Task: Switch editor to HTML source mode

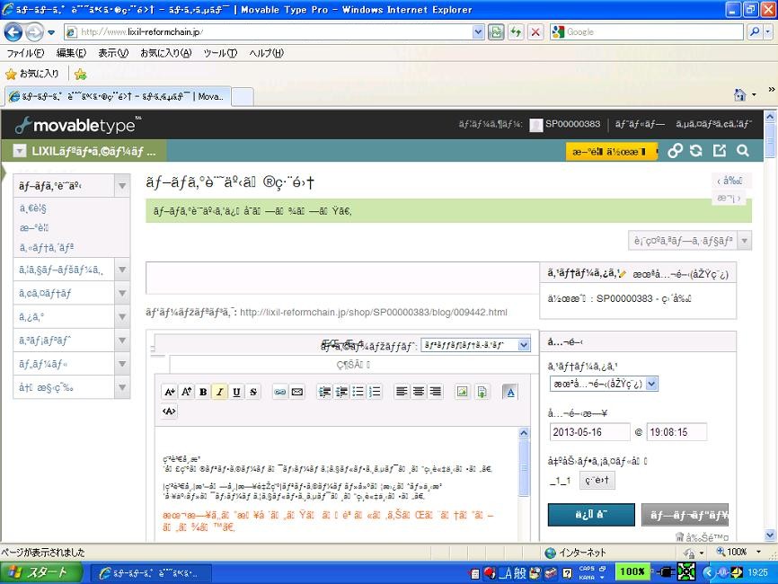Action: (x=169, y=411)
